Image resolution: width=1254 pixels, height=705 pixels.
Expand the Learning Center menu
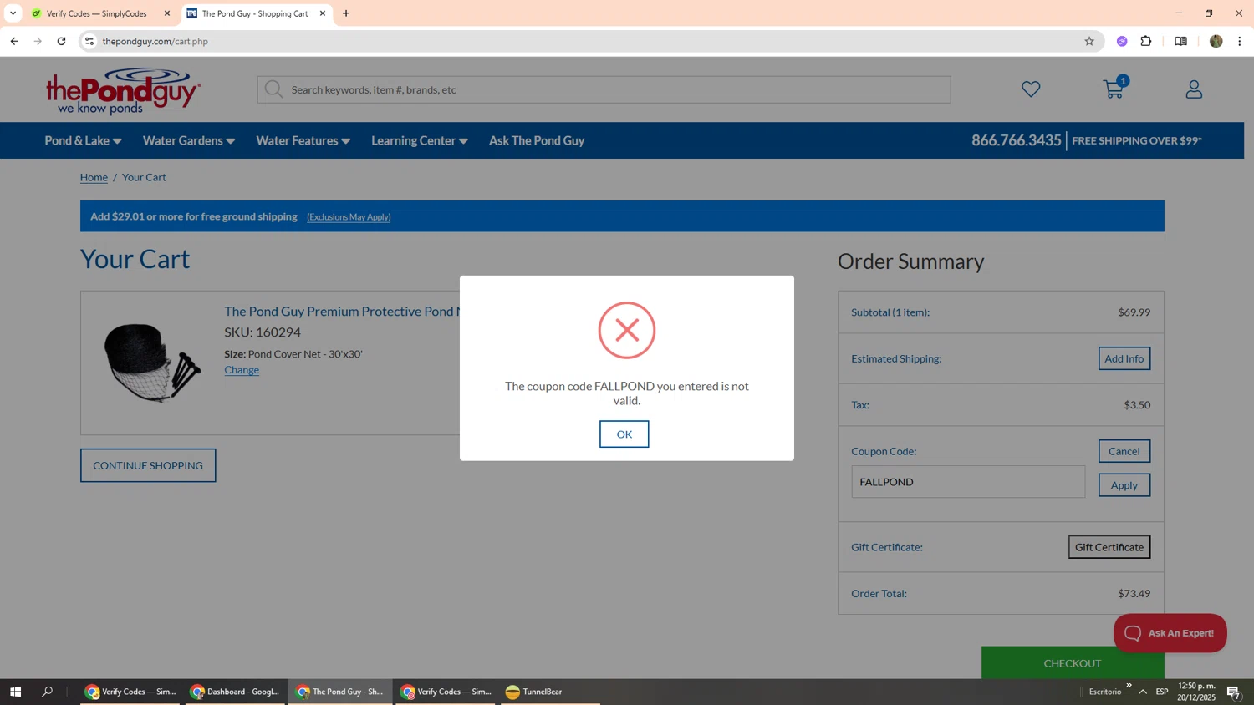tap(420, 140)
